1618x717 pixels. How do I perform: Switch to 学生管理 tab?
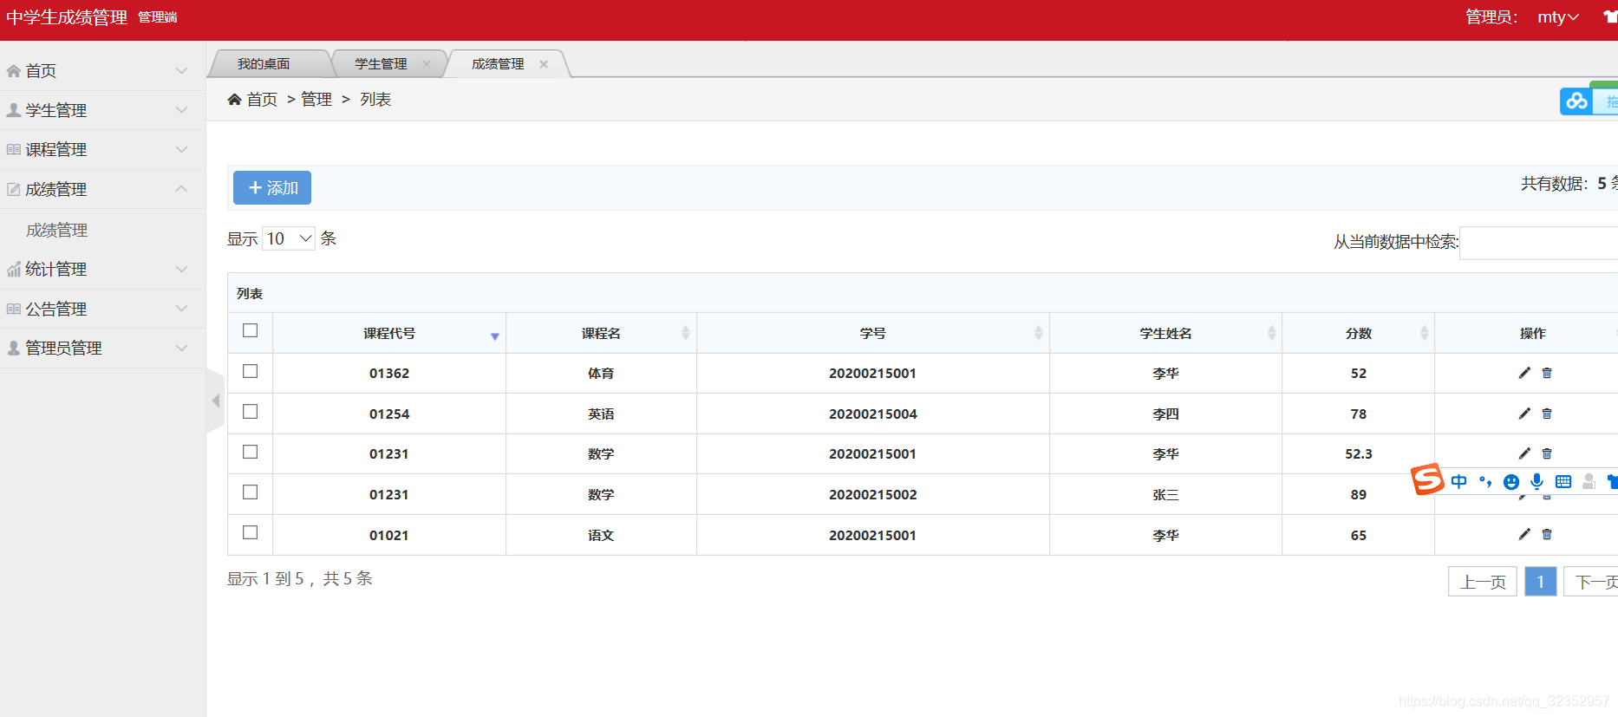pyautogui.click(x=381, y=64)
